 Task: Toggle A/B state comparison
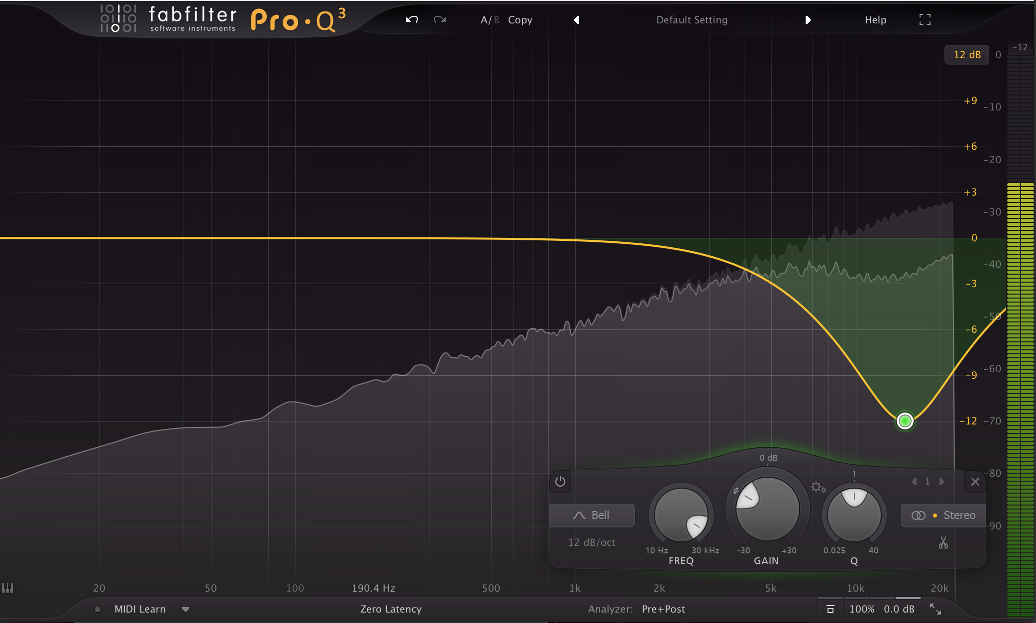tap(490, 20)
